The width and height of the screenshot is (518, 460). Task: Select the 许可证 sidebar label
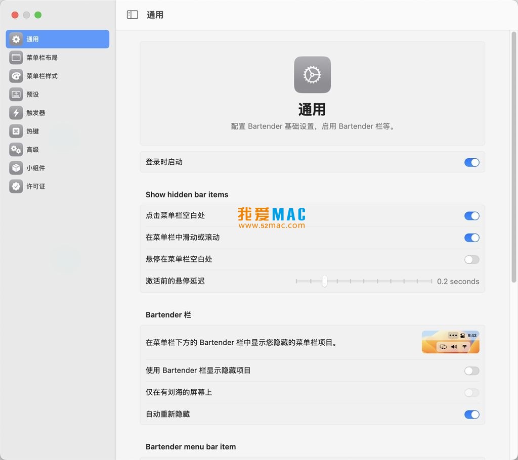36,187
